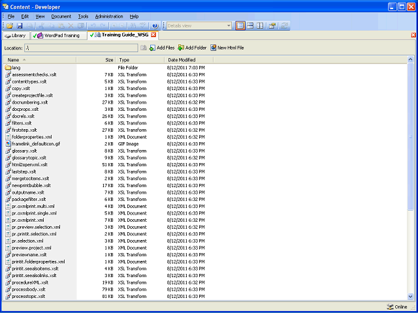Select html2openxml.xslt file

coord(30,164)
